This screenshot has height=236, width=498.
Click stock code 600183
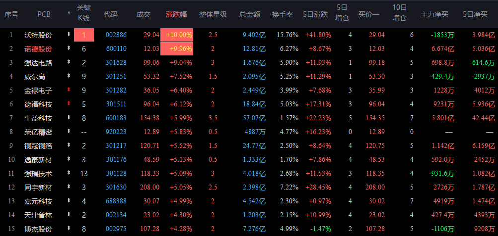pyautogui.click(x=116, y=118)
